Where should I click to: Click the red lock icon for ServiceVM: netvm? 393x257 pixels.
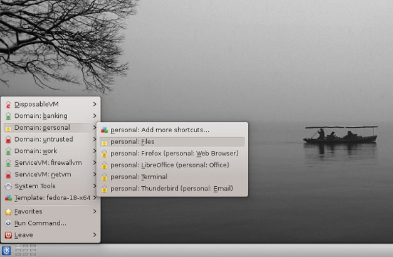pos(8,174)
